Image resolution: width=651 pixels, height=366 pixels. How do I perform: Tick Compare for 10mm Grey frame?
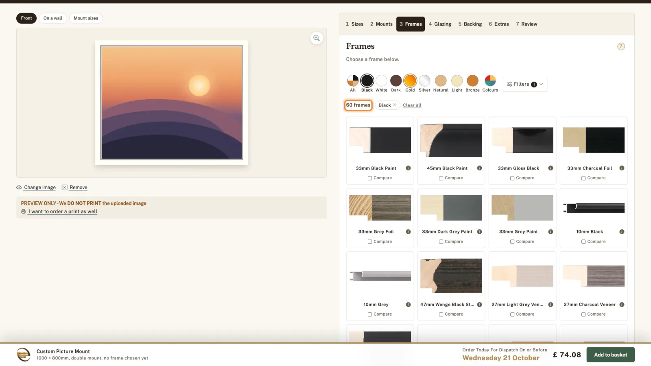[370, 314]
